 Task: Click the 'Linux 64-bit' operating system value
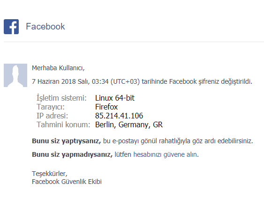pos(115,98)
